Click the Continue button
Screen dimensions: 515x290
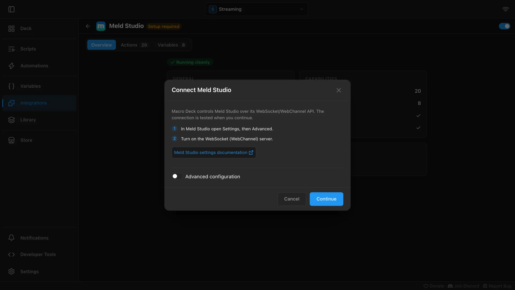326,199
